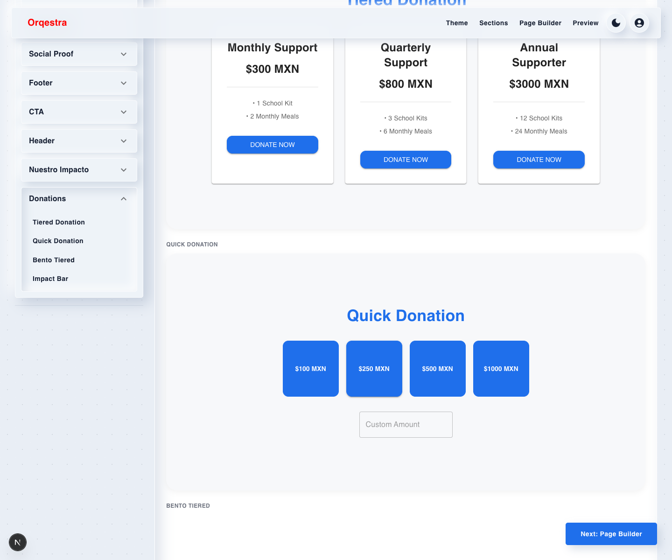Toggle dark mode with the moon icon

point(616,23)
